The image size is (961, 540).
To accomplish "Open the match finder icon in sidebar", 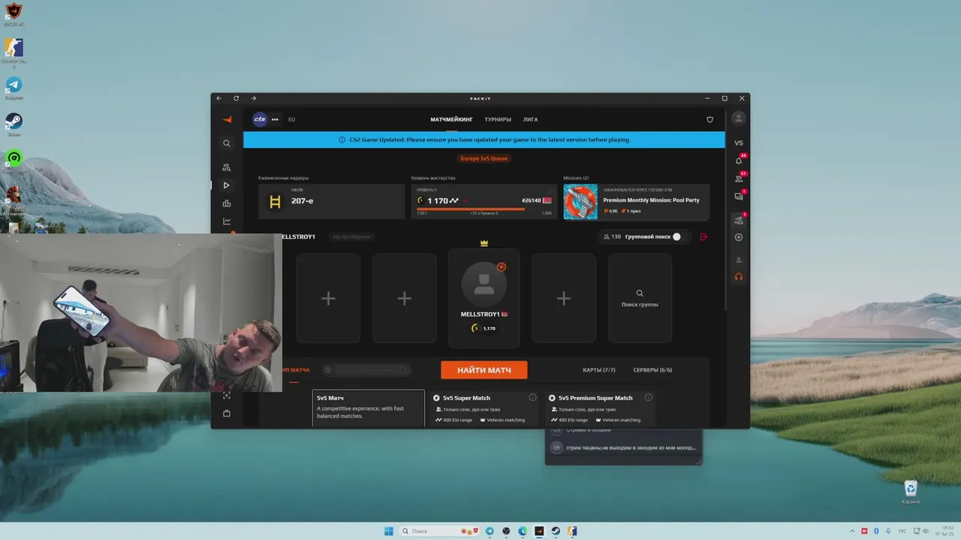I will point(227,167).
